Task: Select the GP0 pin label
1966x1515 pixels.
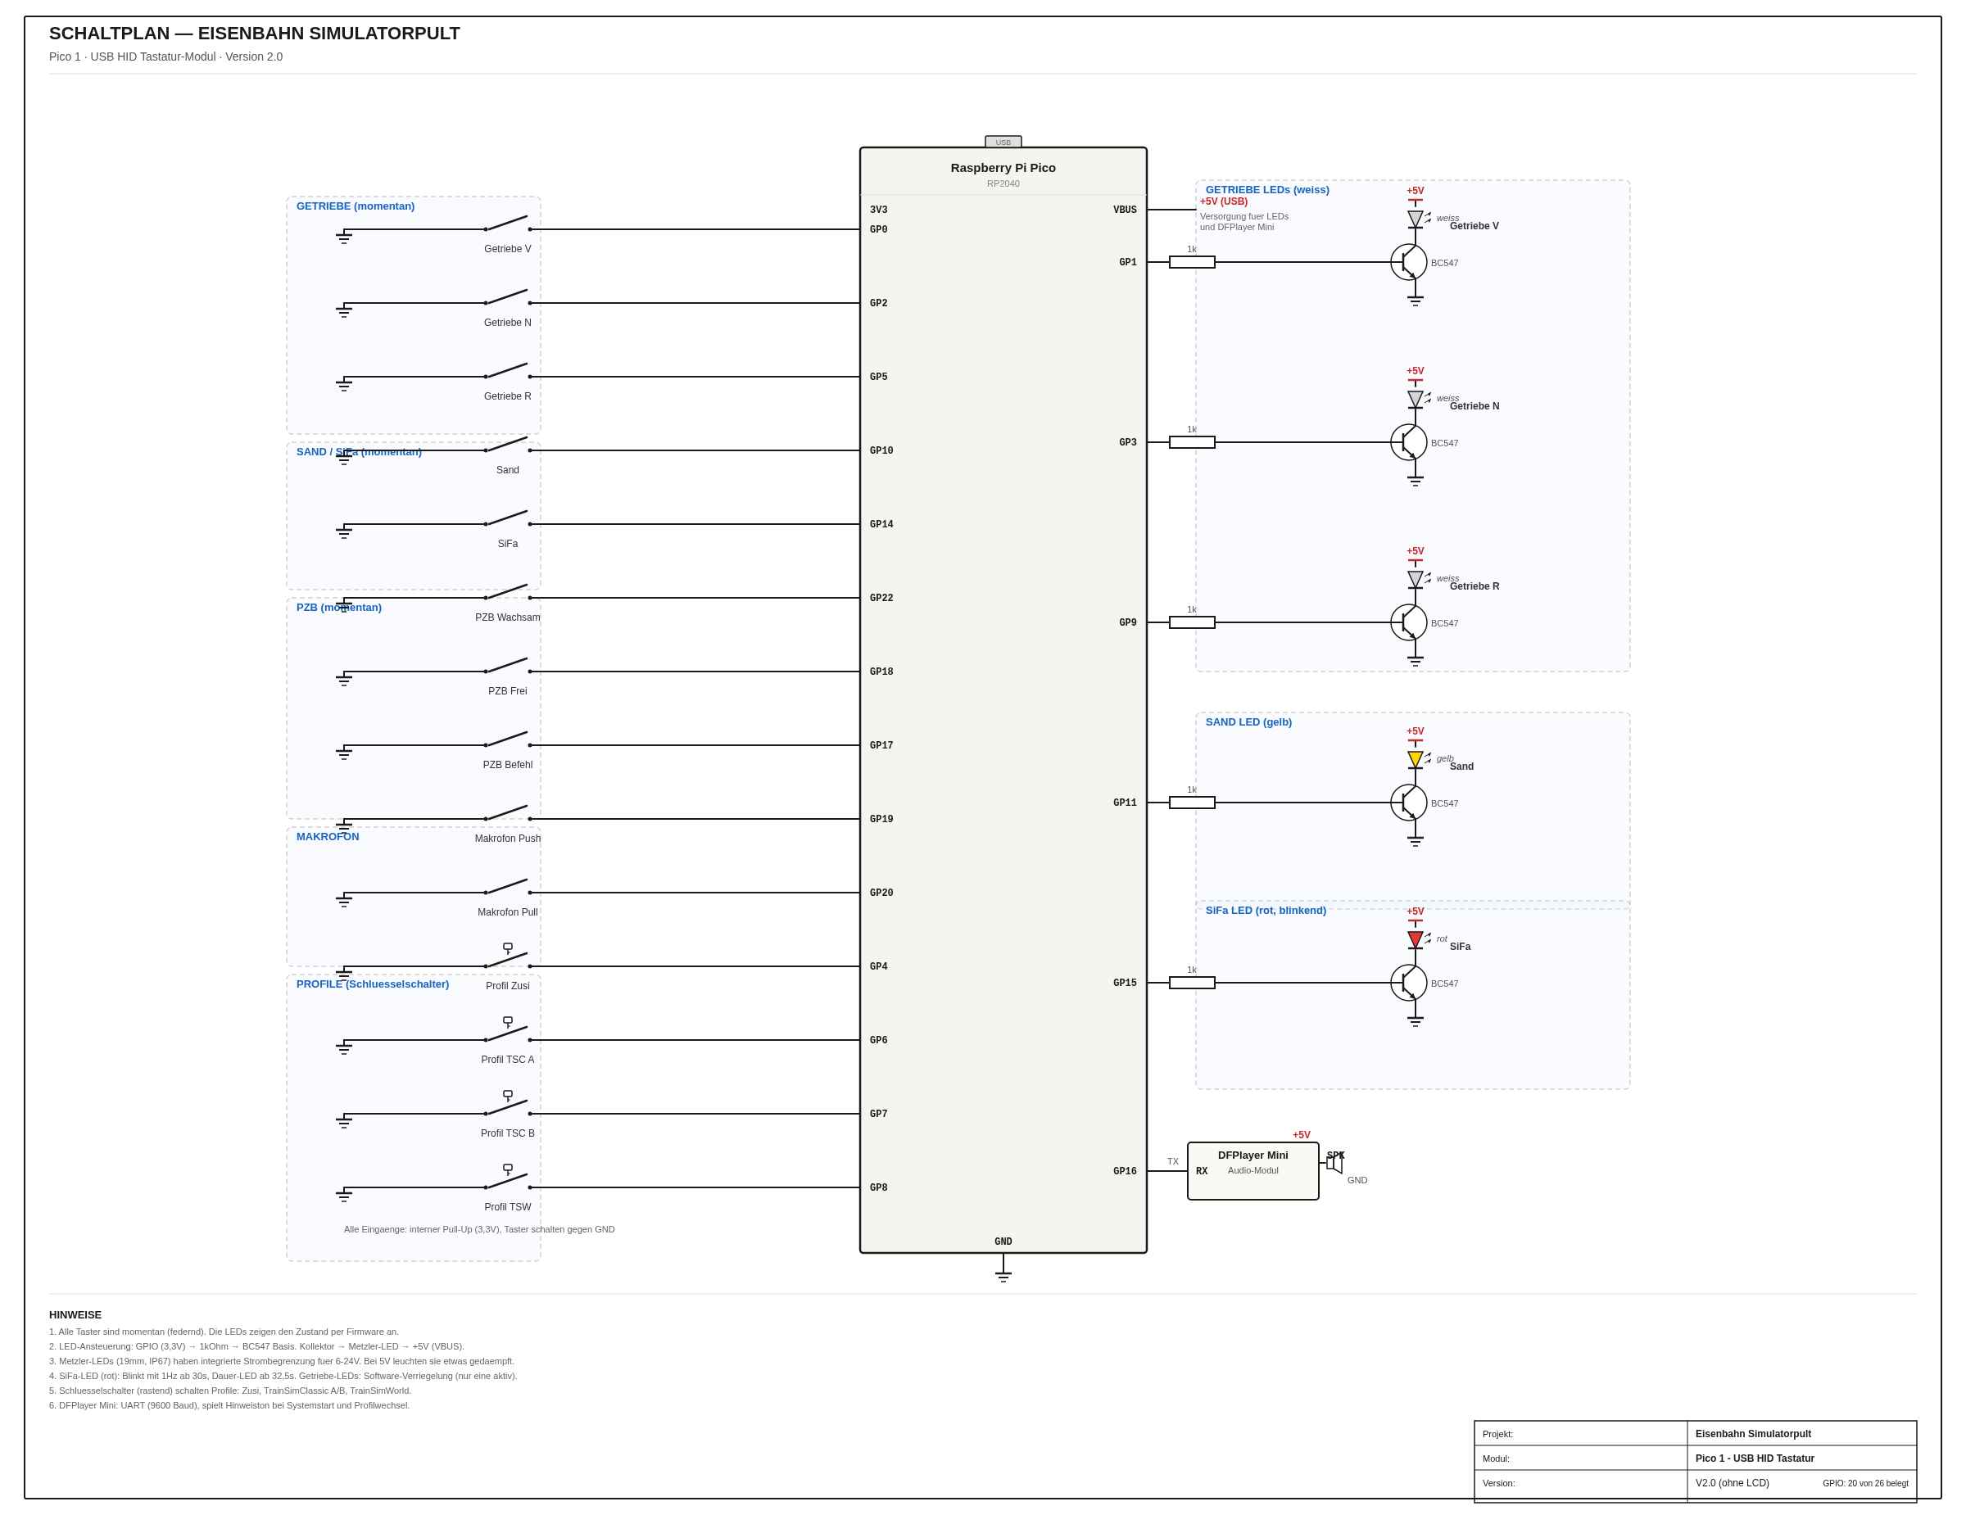Action: (x=879, y=230)
